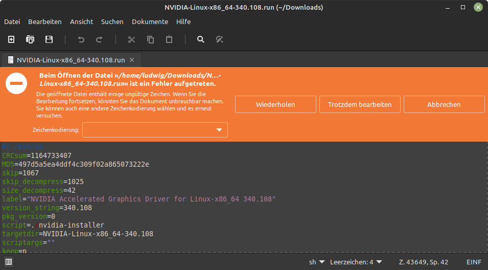Click the pkg_version=0 line
This screenshot has width=488, height=270.
[29, 216]
